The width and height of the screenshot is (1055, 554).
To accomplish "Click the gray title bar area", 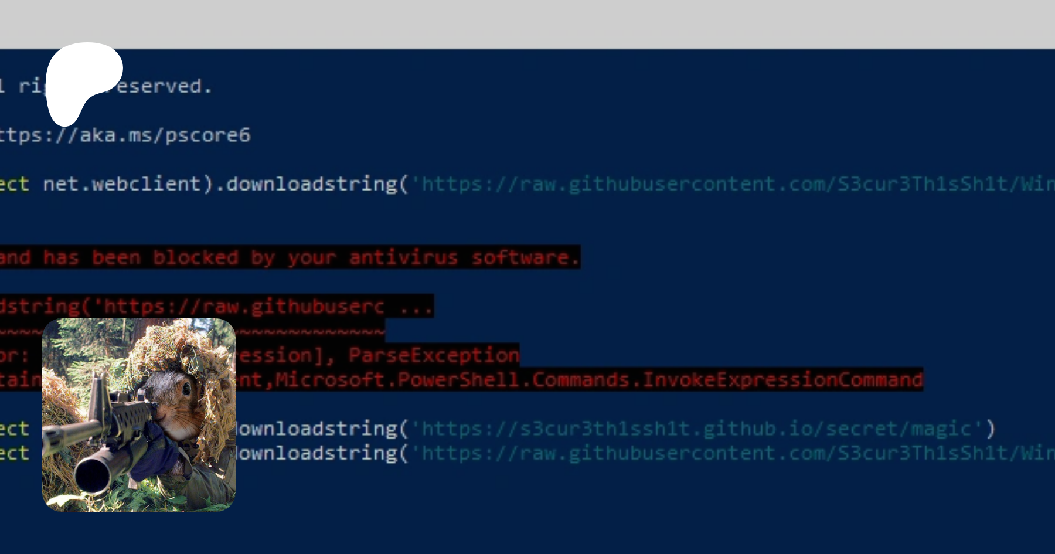I will pyautogui.click(x=527, y=24).
